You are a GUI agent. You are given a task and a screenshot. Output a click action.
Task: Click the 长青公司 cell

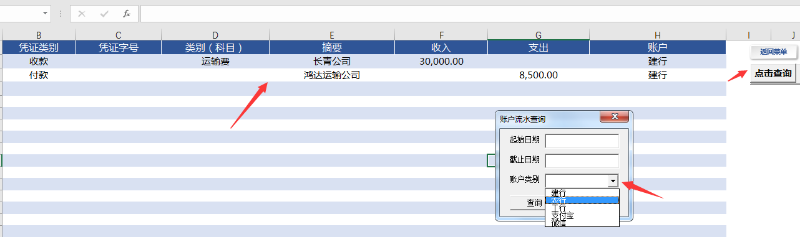tap(332, 61)
